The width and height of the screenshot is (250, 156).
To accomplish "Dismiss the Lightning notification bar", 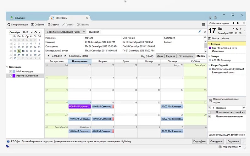I will pyautogui.click(x=244, y=141).
